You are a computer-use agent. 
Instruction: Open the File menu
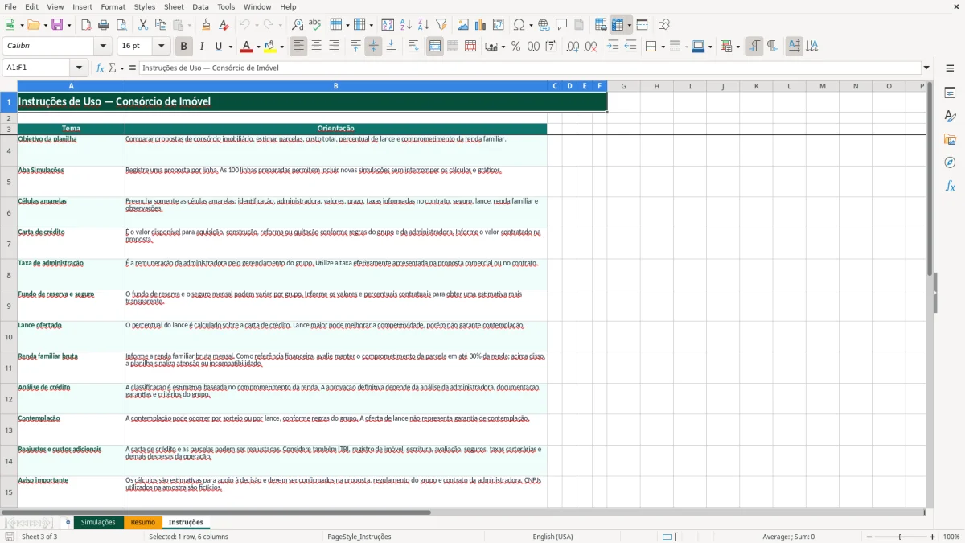tap(10, 6)
